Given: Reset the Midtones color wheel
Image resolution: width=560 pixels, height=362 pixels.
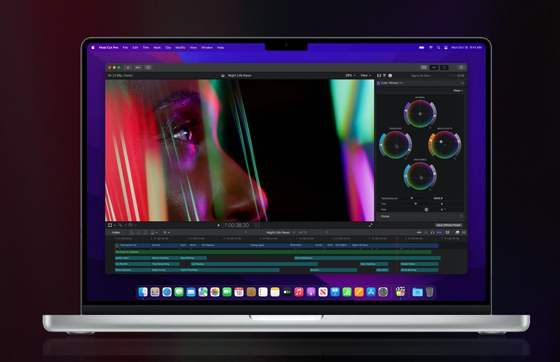Looking at the screenshot, I should 430,190.
